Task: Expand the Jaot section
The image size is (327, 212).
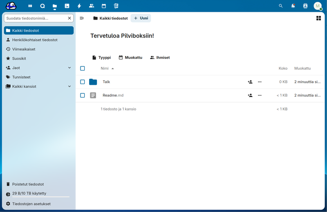Action: (x=69, y=68)
